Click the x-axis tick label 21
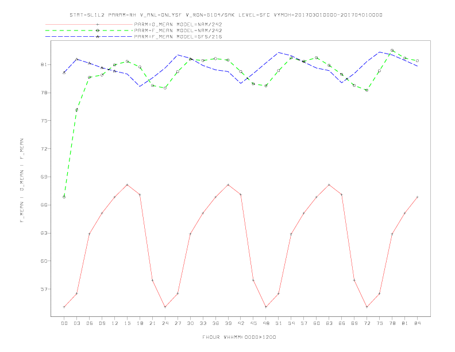The image size is (455, 352). coord(152,323)
